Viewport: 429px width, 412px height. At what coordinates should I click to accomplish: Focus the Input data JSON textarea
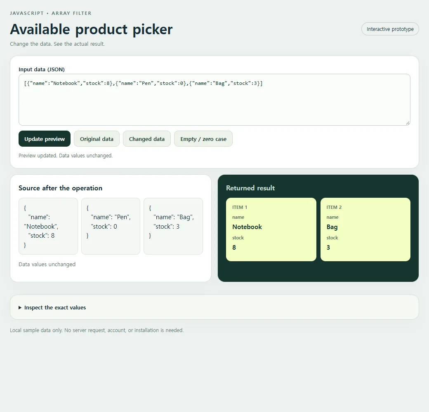coord(214,100)
